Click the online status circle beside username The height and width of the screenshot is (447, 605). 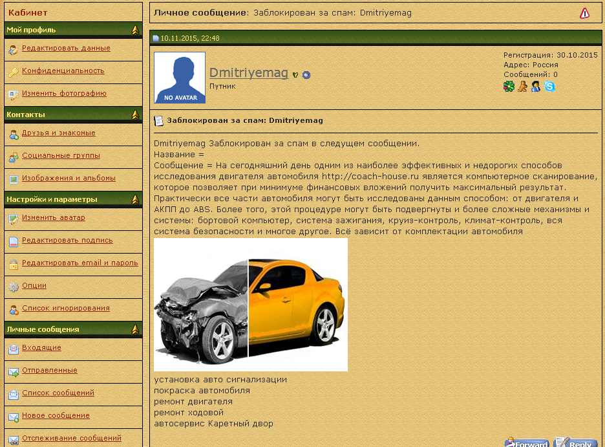[306, 75]
